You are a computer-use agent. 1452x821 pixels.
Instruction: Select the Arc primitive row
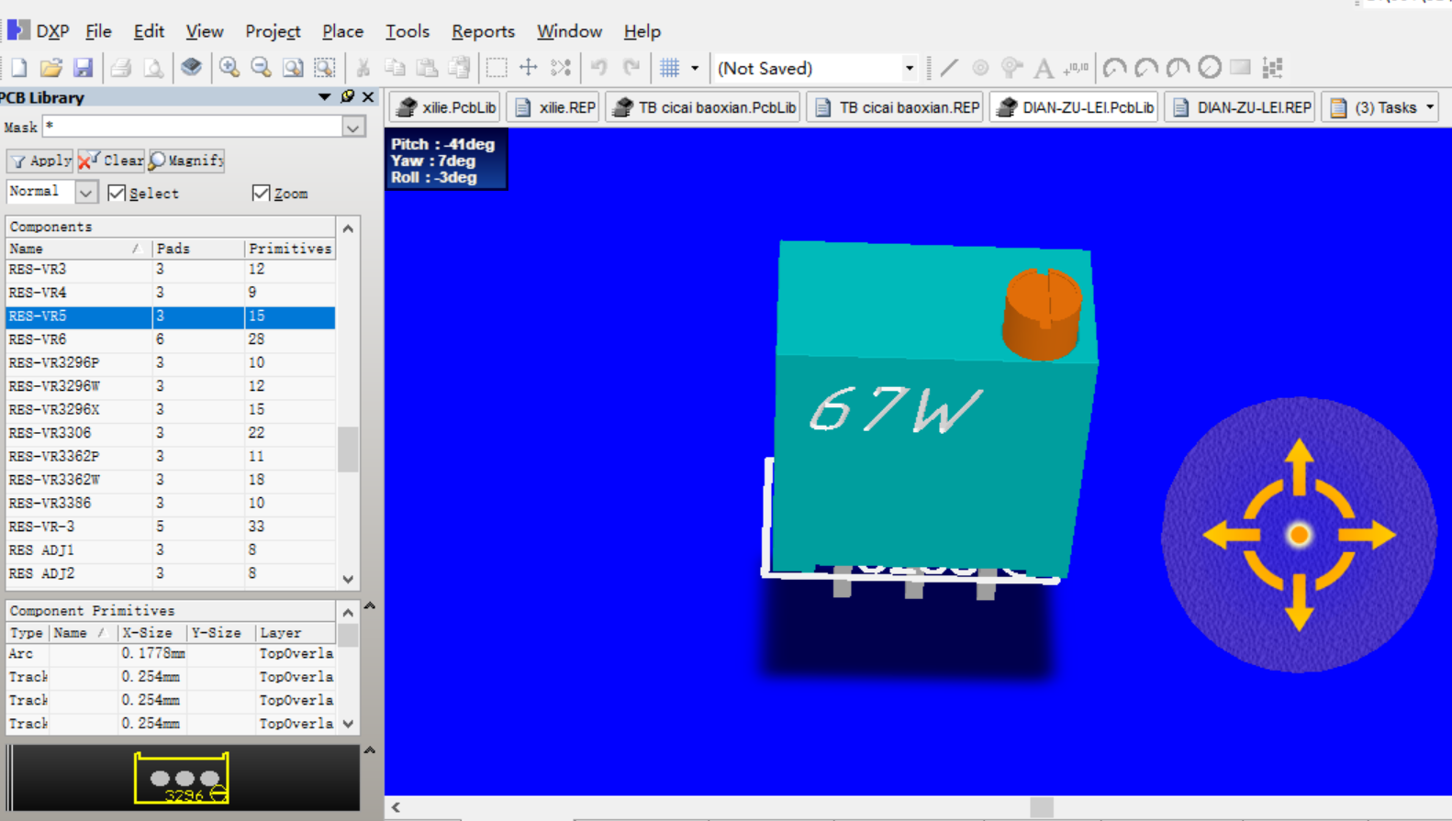pyautogui.click(x=171, y=654)
